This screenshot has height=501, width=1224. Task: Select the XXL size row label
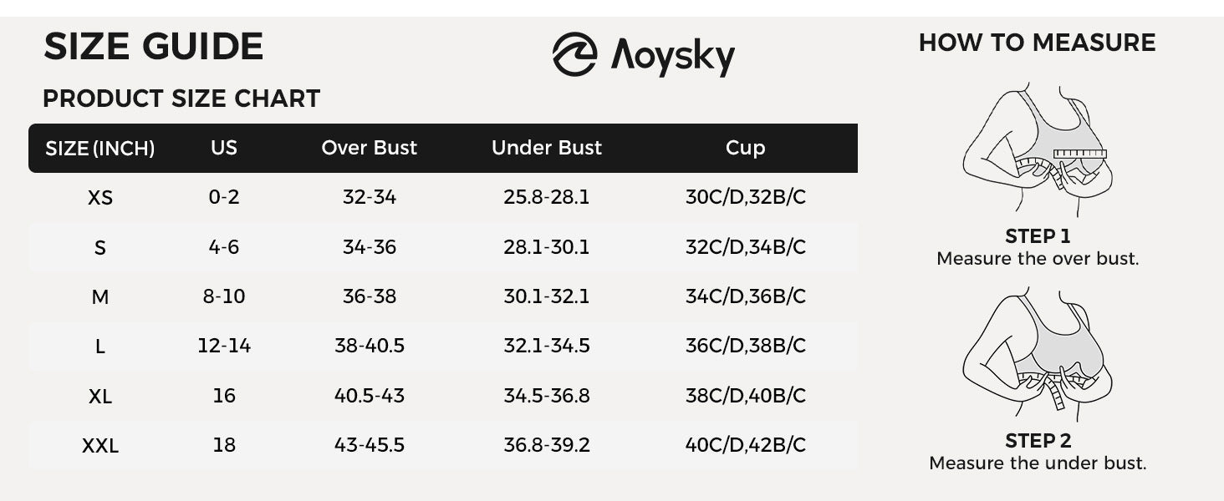tap(100, 446)
